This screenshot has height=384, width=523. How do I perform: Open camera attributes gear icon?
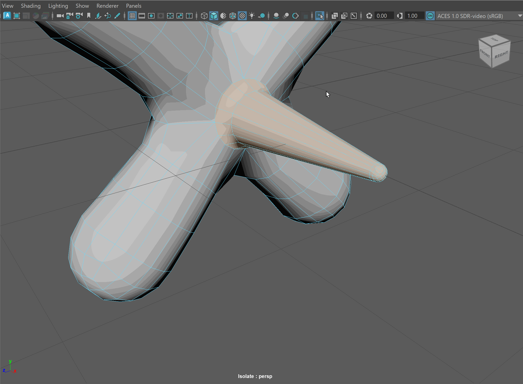tap(79, 16)
